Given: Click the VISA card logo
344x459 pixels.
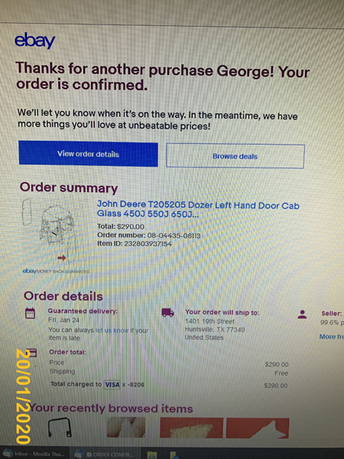Looking at the screenshot, I should (x=112, y=384).
